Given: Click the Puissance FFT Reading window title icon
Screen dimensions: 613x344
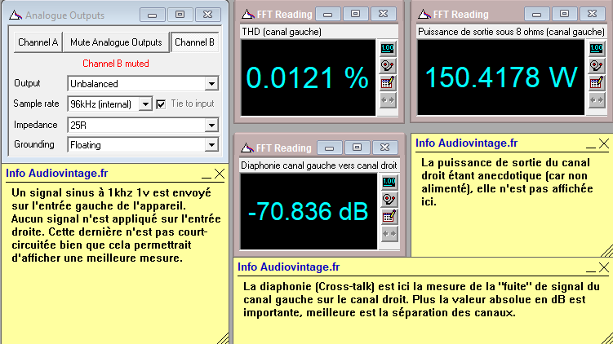Looking at the screenshot, I should tap(424, 15).
